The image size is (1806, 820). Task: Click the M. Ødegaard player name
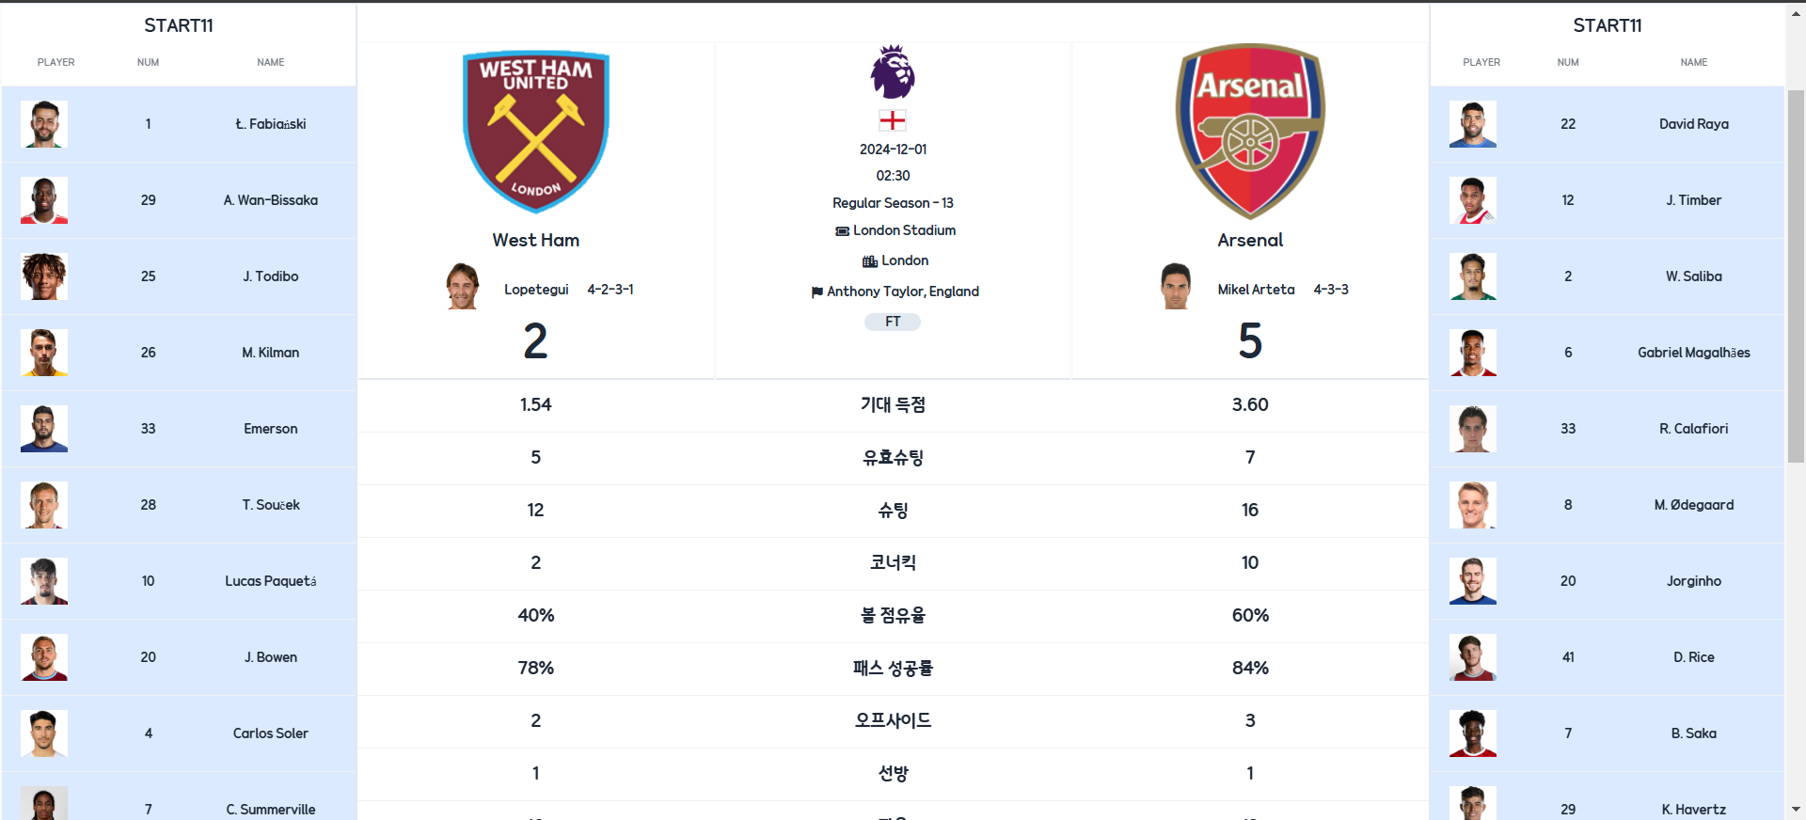pyautogui.click(x=1694, y=505)
